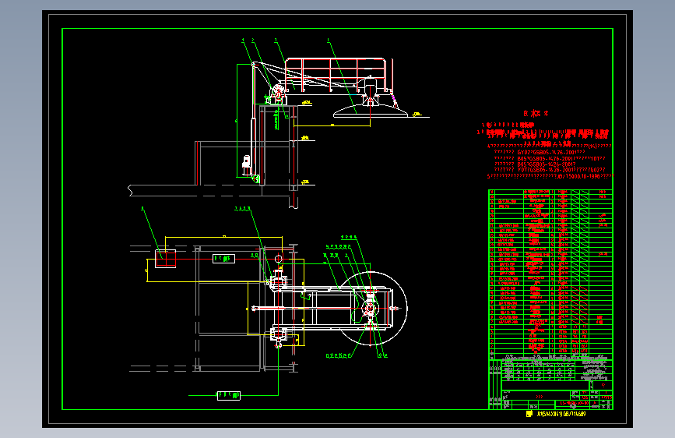
Task: Select the small white circle on red centerline
Action: pyautogui.click(x=278, y=259)
